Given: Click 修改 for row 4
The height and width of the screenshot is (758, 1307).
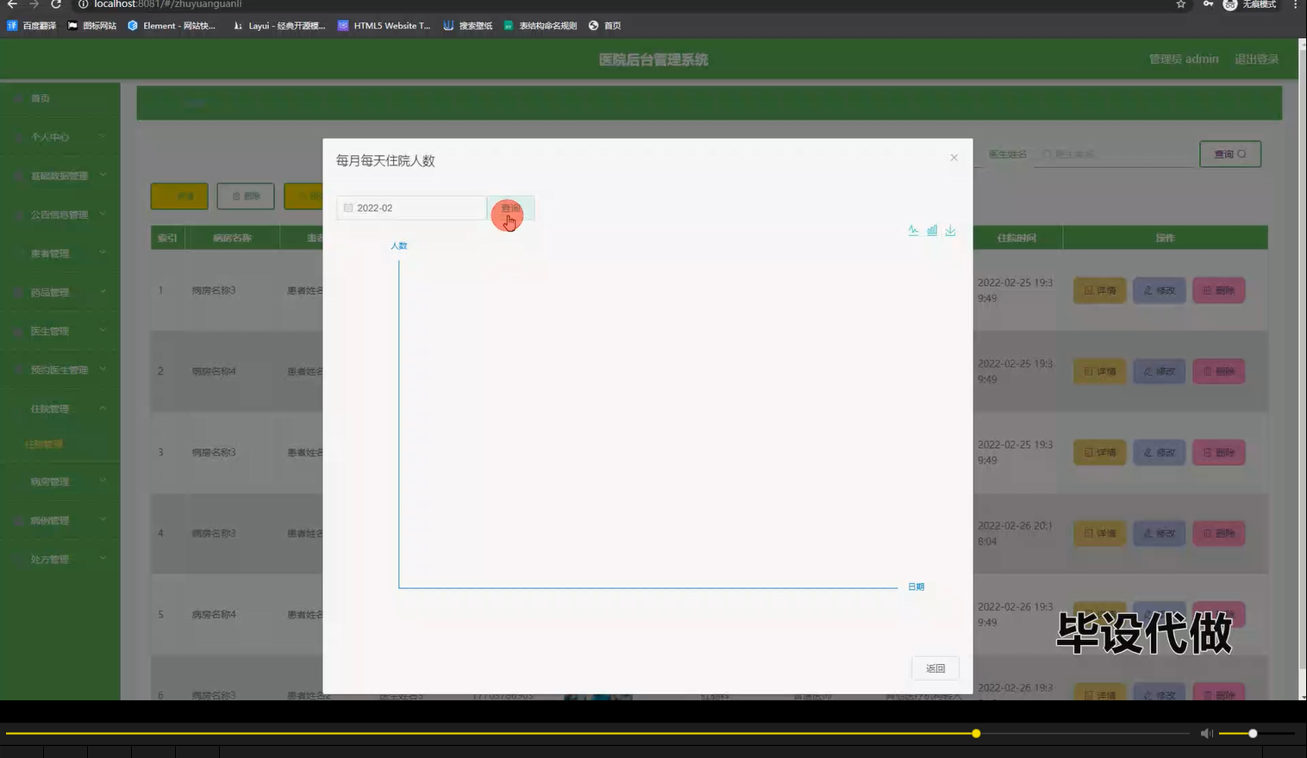Looking at the screenshot, I should tap(1160, 533).
